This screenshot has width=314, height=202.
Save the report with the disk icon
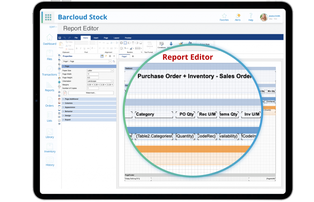[60, 38]
